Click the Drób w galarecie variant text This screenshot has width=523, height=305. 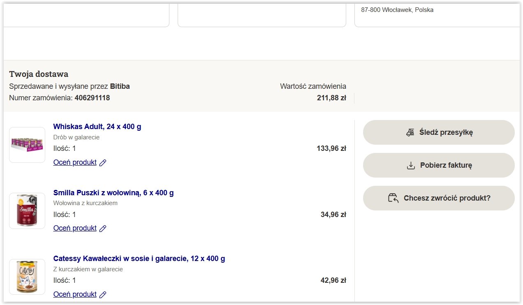tap(76, 137)
